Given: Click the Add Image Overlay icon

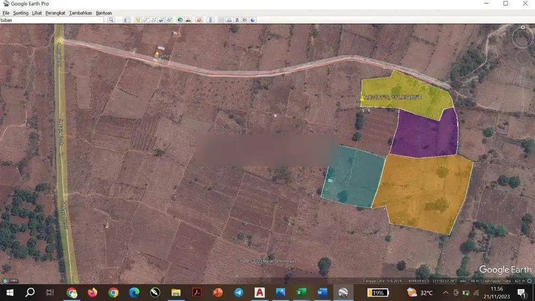Looking at the screenshot, I should coord(161,20).
